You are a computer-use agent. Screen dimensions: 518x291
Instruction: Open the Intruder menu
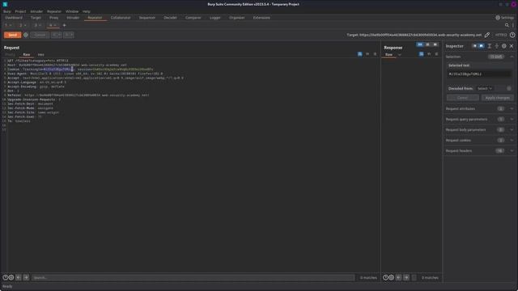pyautogui.click(x=36, y=11)
